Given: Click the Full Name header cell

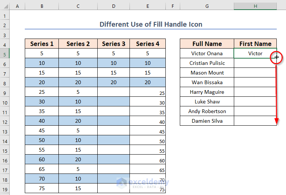Looking at the screenshot, I should (x=207, y=44).
